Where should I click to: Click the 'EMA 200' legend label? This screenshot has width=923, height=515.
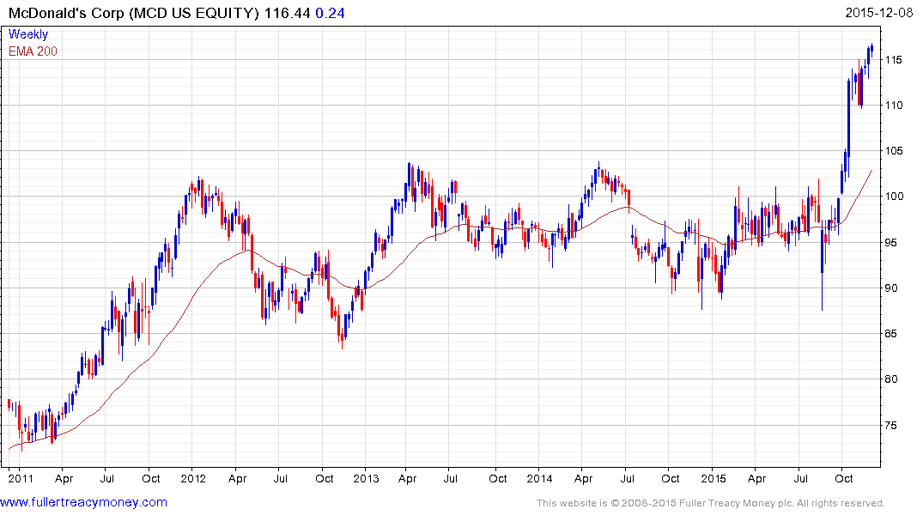pos(33,51)
